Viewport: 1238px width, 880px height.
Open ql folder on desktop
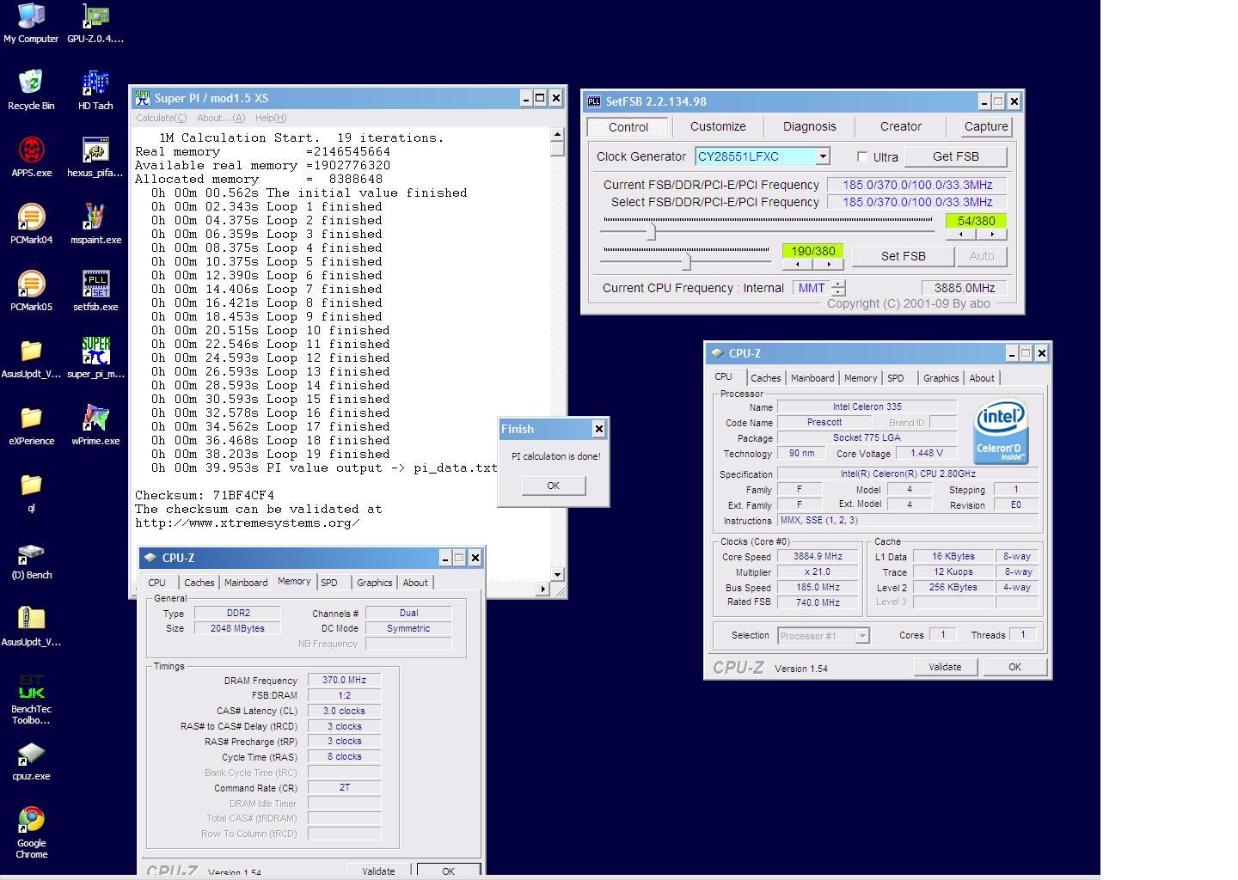pos(31,492)
